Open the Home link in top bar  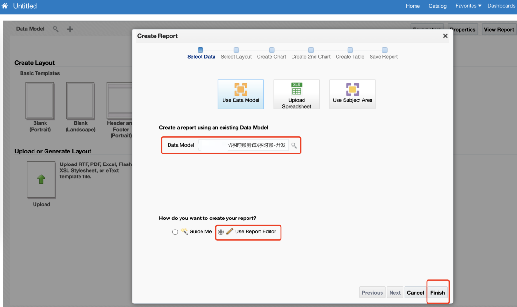click(413, 6)
